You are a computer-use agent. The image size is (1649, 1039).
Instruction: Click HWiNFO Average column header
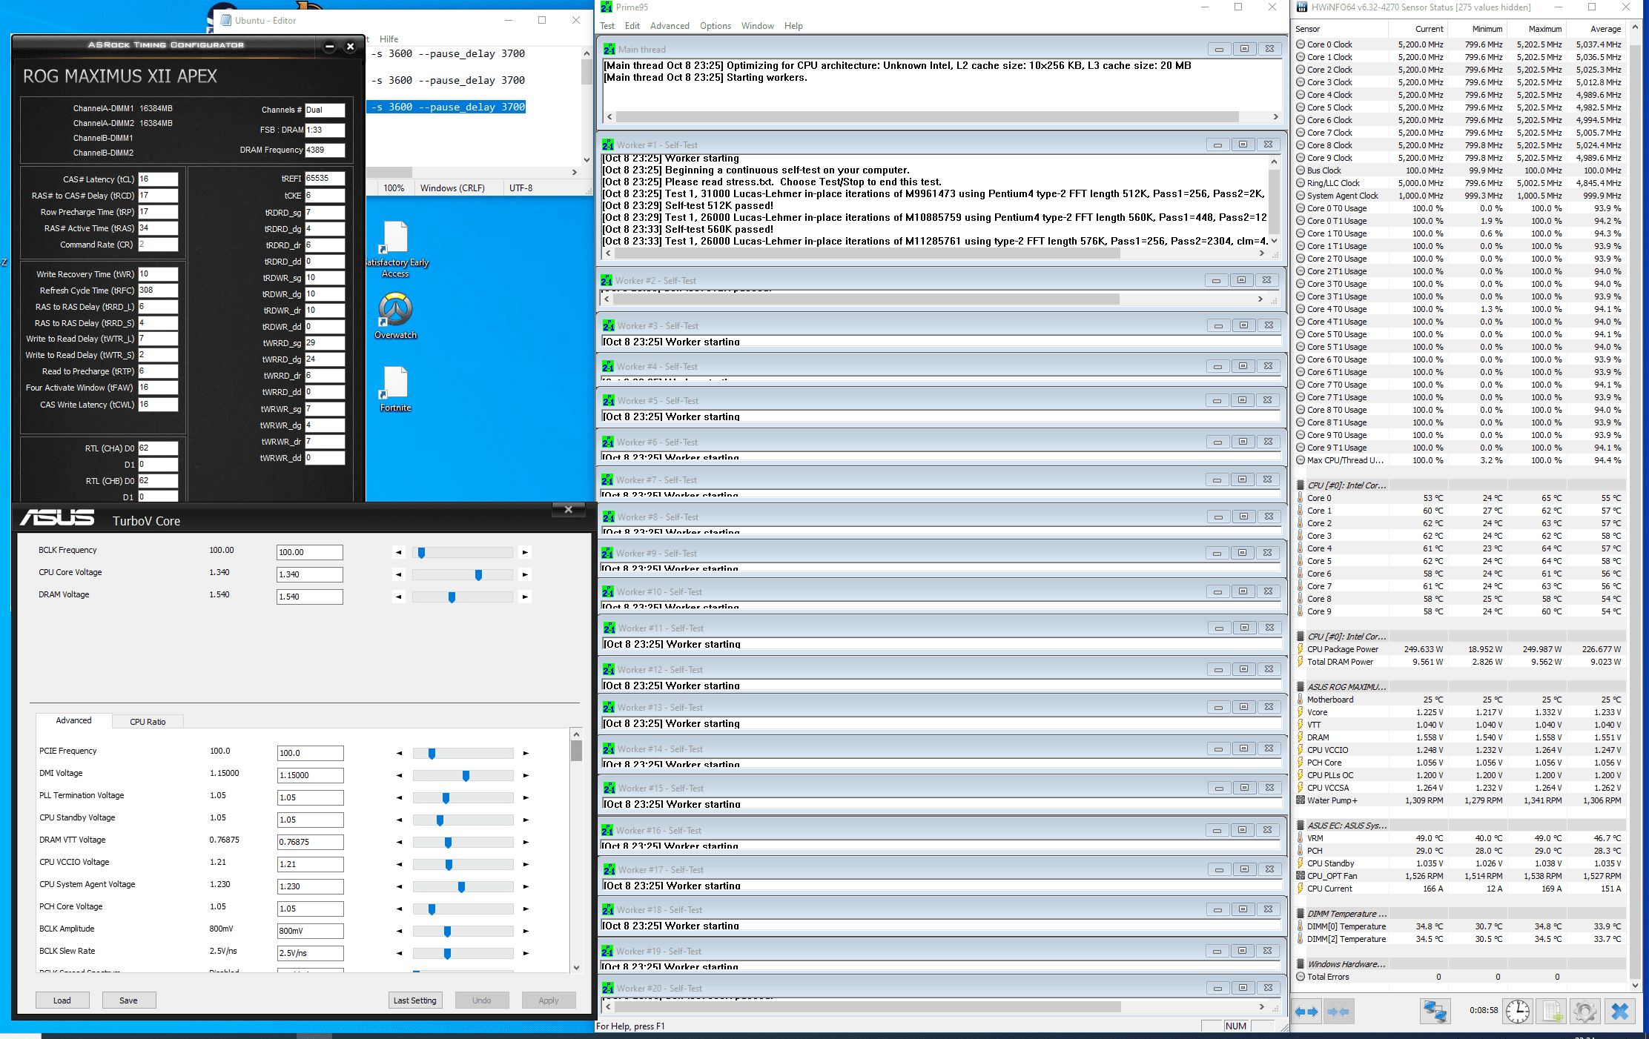point(1605,29)
